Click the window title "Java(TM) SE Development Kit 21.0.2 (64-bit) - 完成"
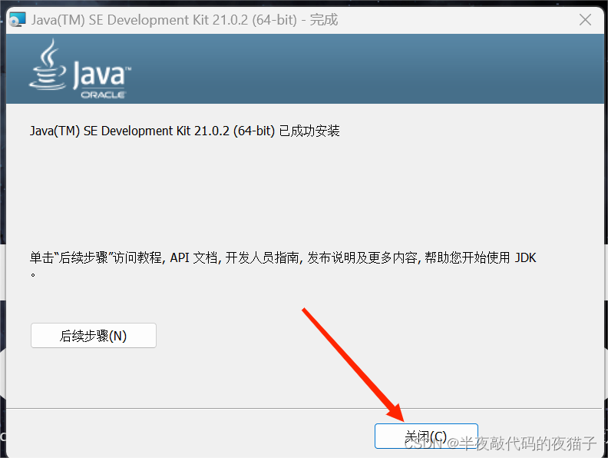 [x=184, y=20]
